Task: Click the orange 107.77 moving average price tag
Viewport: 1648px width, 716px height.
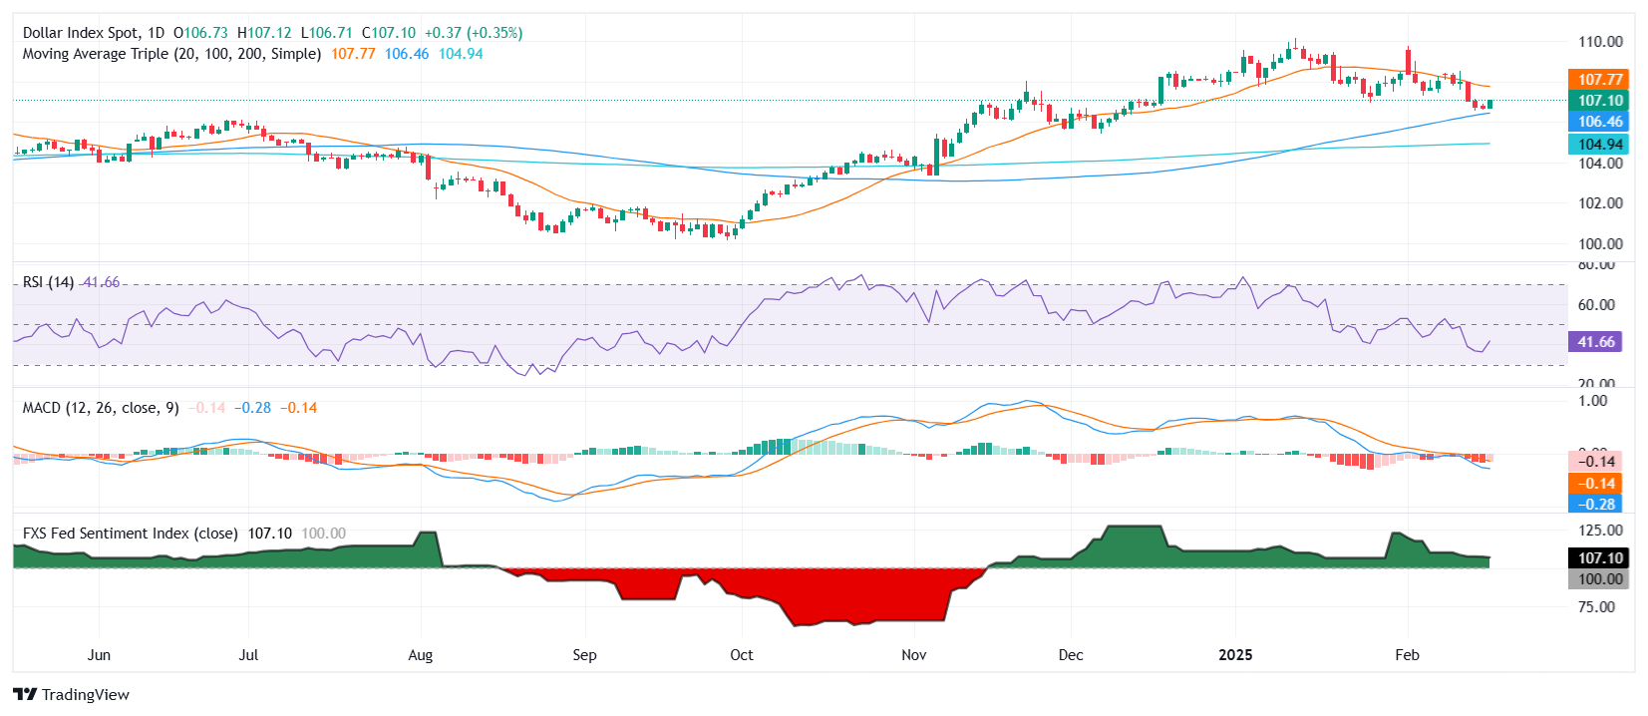Action: [x=1599, y=79]
